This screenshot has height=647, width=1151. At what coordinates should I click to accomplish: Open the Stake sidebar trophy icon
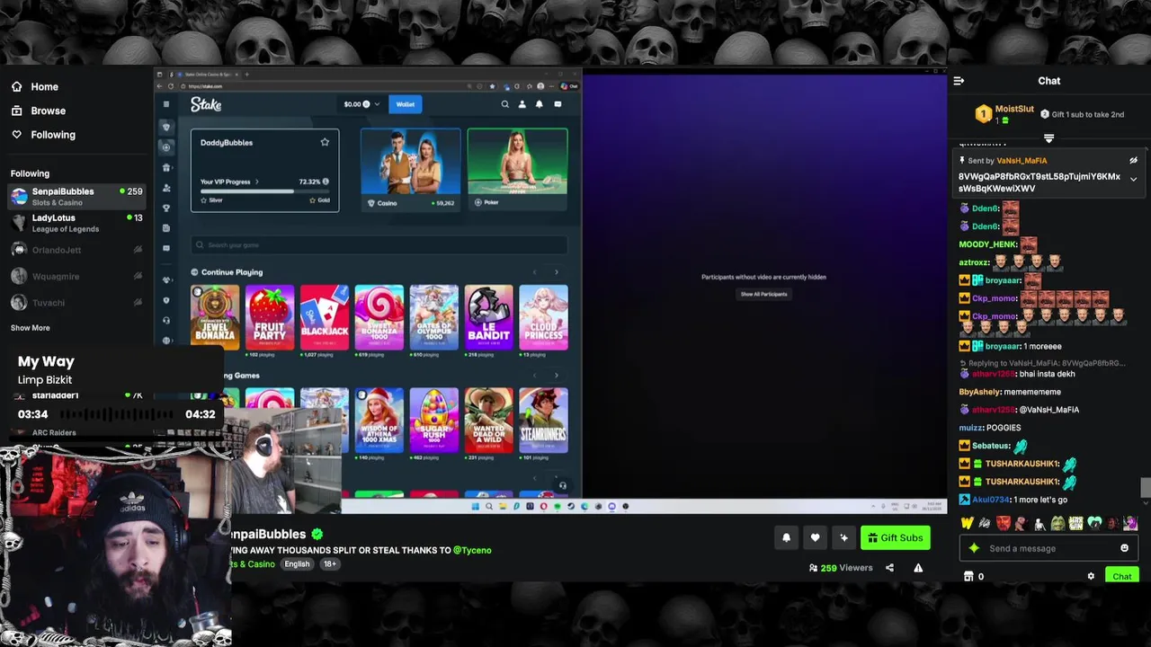166,208
